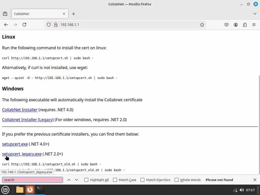Expand the list all tabs chevron

(x=255, y=14)
